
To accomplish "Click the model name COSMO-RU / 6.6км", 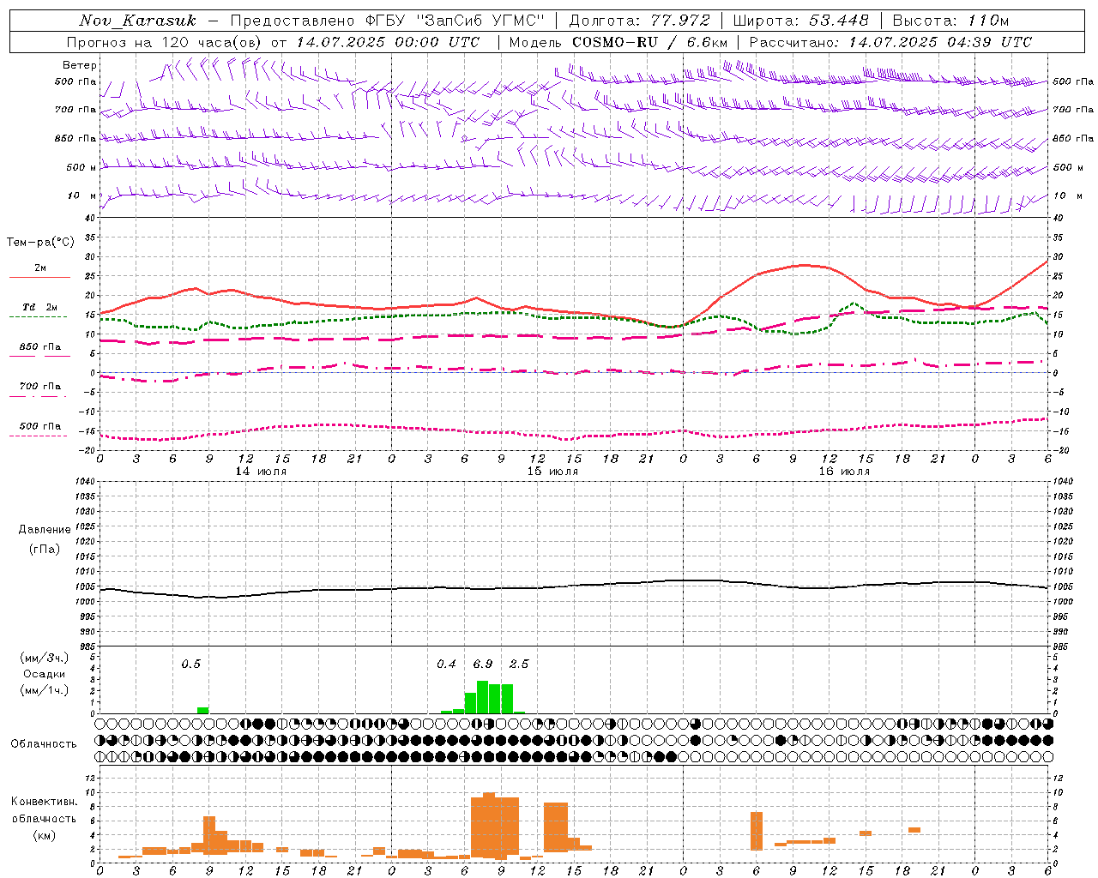I will (x=650, y=42).
